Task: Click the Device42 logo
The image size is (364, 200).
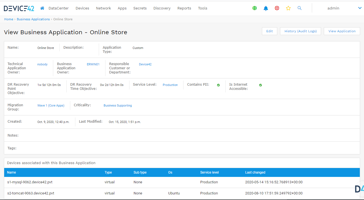Action: pyautogui.click(x=19, y=8)
